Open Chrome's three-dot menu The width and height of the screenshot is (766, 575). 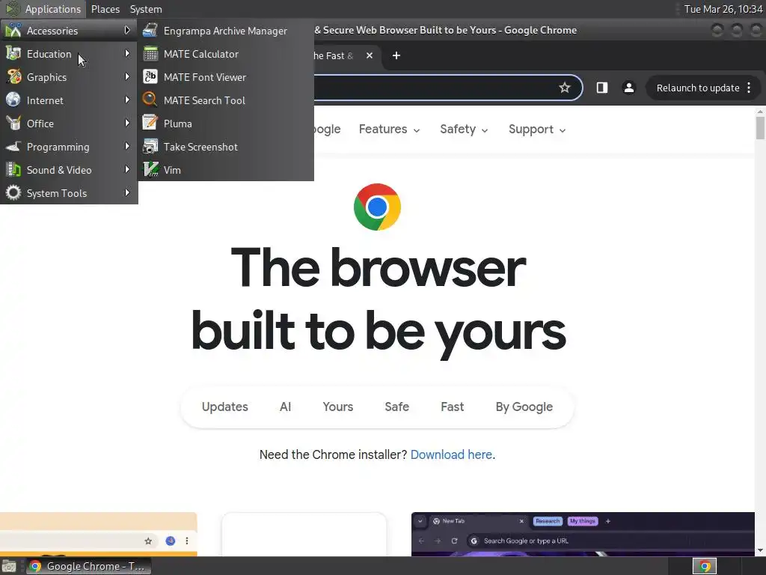pos(749,88)
